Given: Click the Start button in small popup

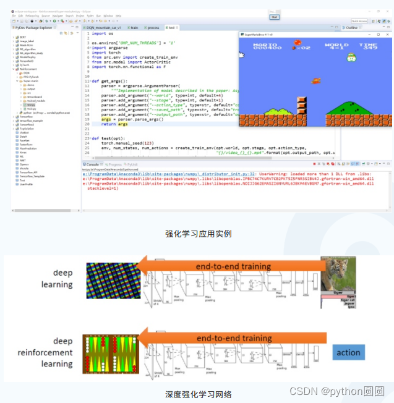Looking at the screenshot, I should click(275, 17).
